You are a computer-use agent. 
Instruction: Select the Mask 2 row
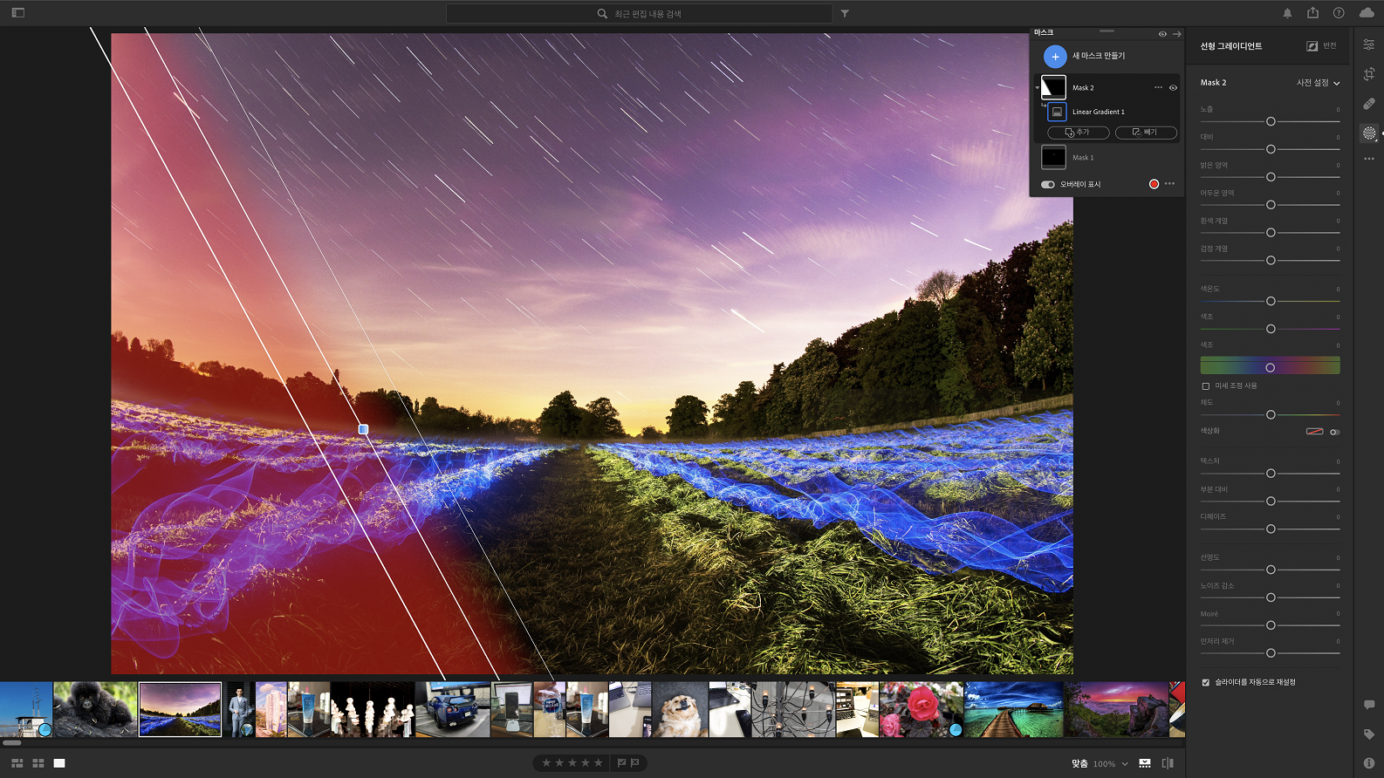point(1107,87)
